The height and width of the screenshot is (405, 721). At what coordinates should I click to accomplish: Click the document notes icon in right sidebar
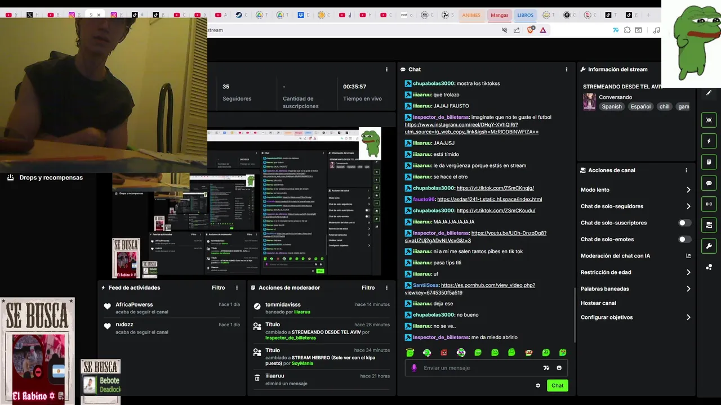coord(709,162)
